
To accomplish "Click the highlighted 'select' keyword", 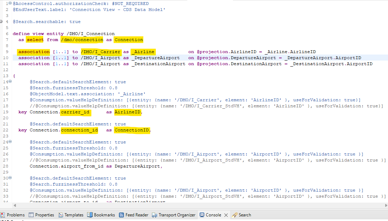I will click(x=35, y=40).
